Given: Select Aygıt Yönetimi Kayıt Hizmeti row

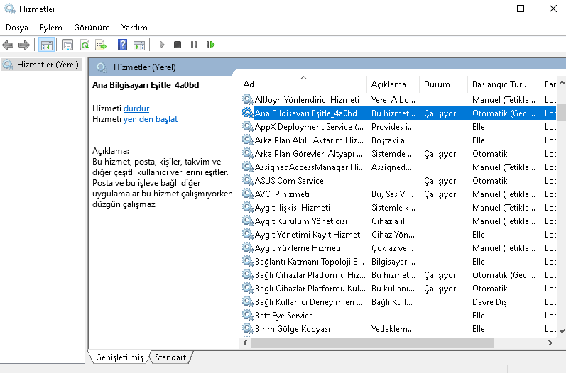Looking at the screenshot, I should (x=398, y=235).
